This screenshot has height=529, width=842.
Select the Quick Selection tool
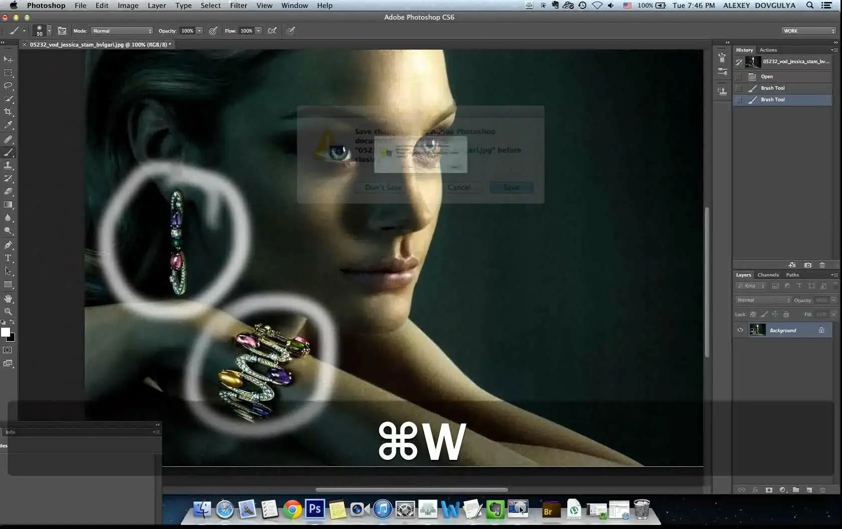8,99
